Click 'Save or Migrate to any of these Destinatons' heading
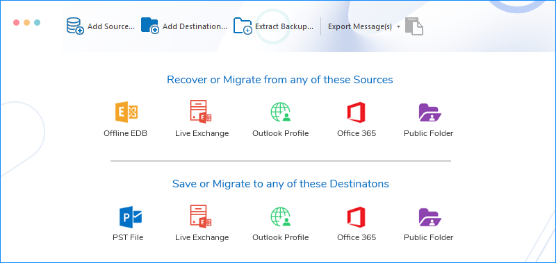Image resolution: width=556 pixels, height=263 pixels. 281,184
